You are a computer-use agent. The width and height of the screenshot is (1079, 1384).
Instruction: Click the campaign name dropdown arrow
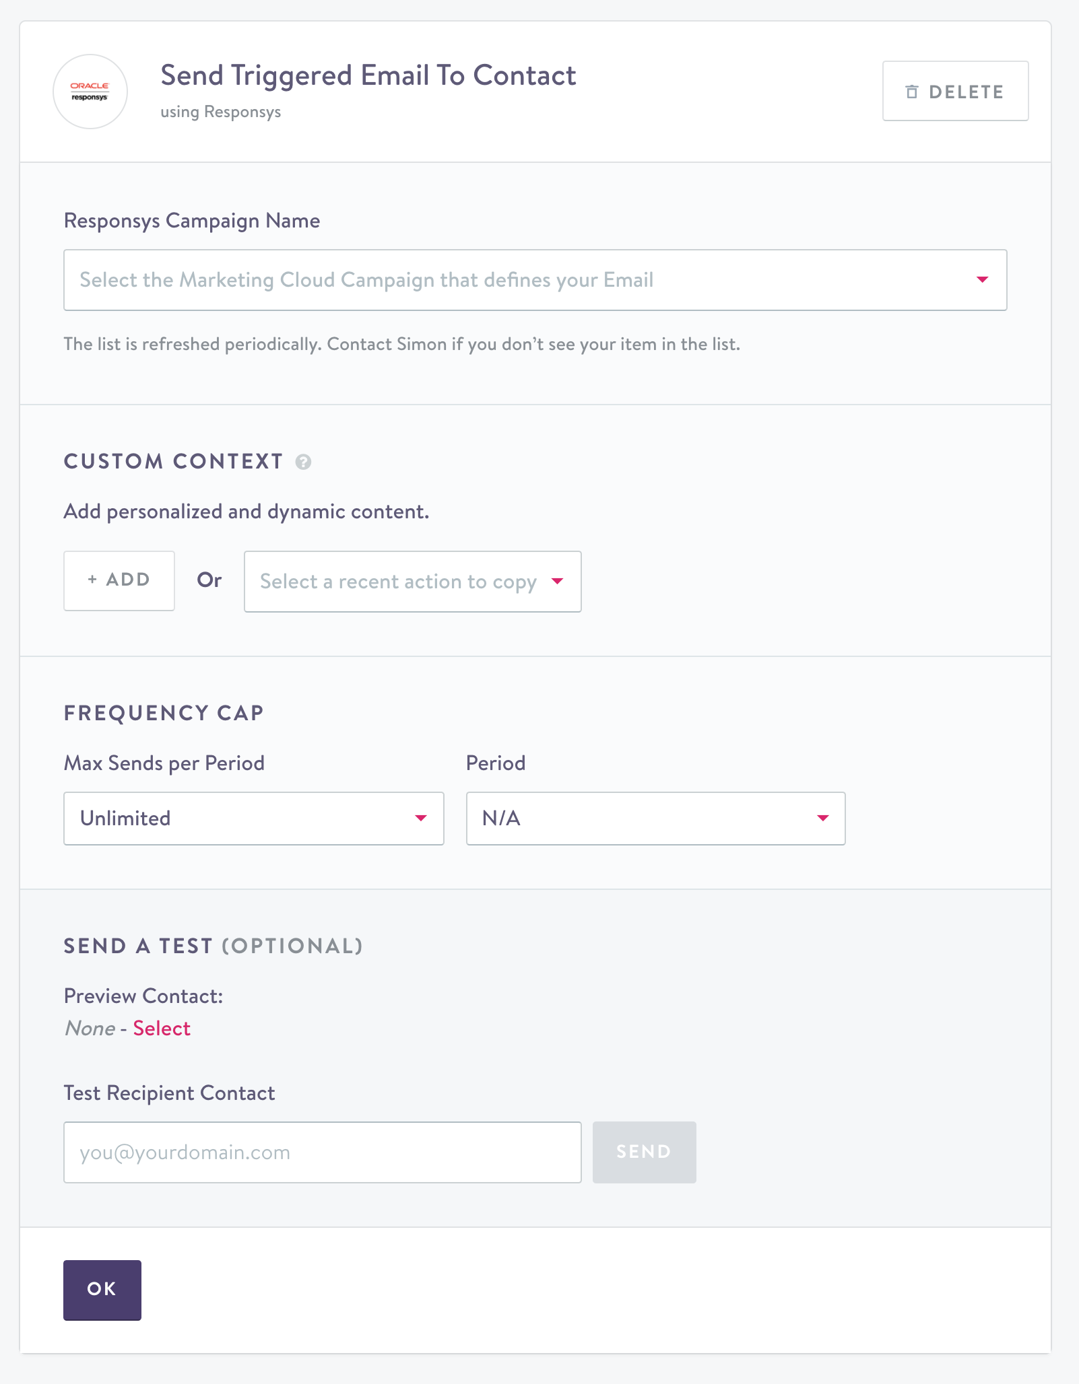[982, 280]
